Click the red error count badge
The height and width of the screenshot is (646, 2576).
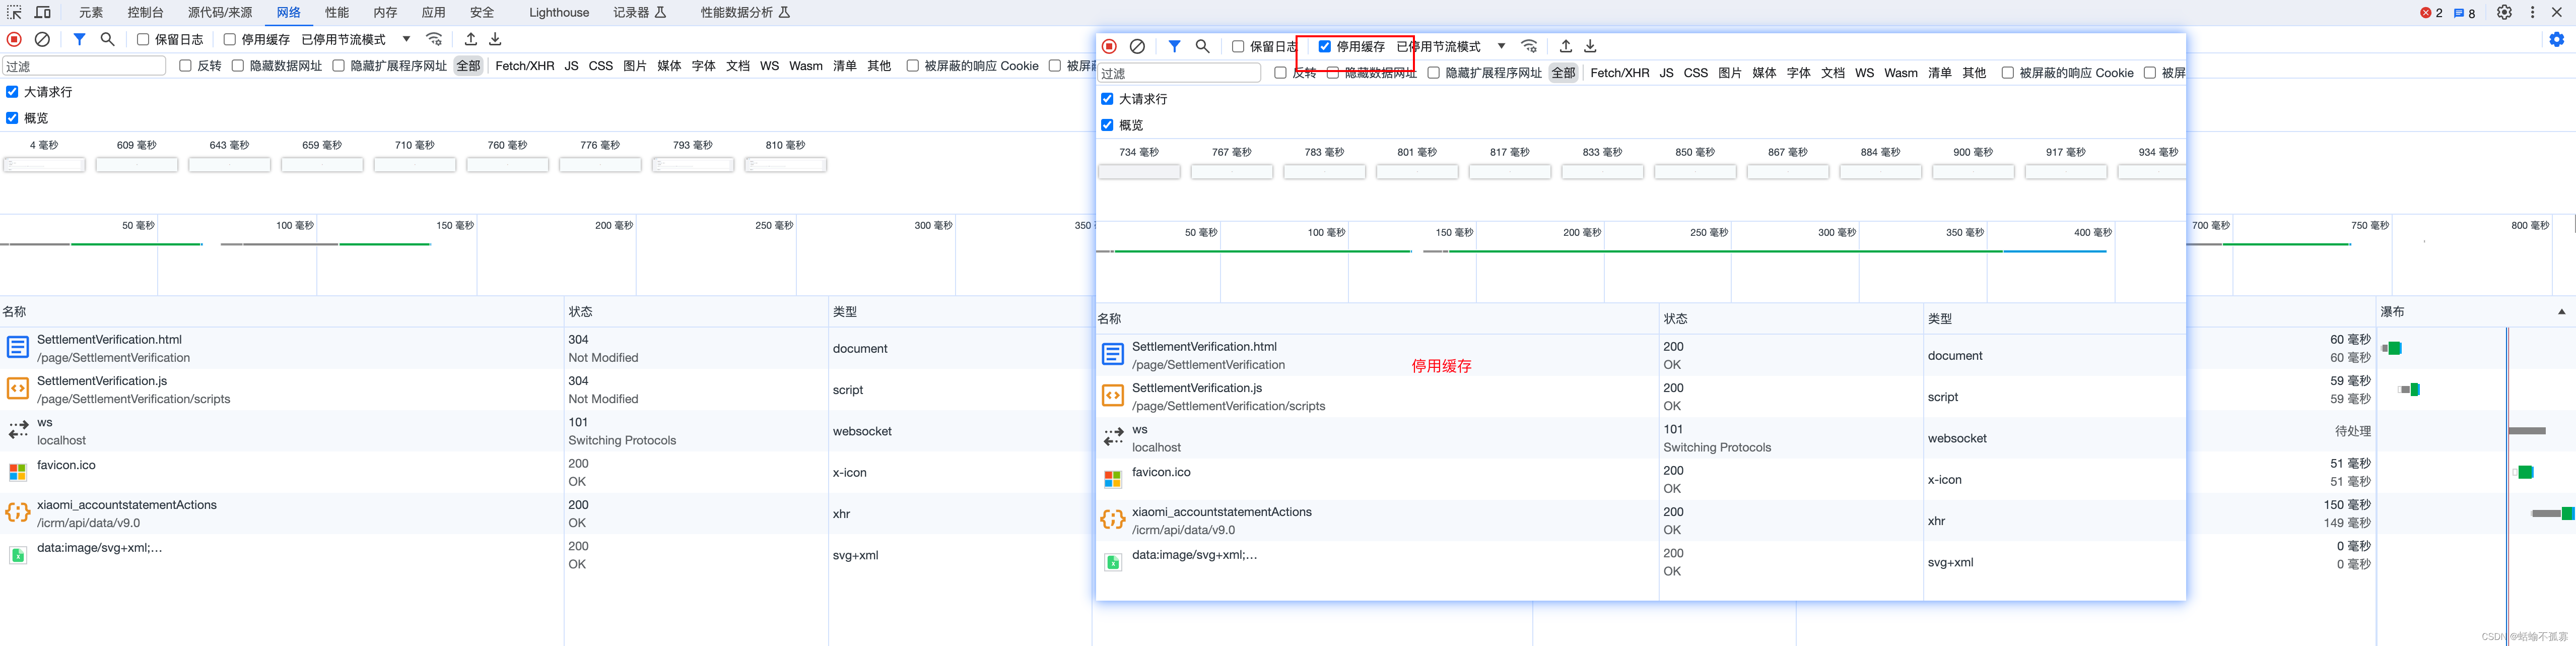(2431, 13)
